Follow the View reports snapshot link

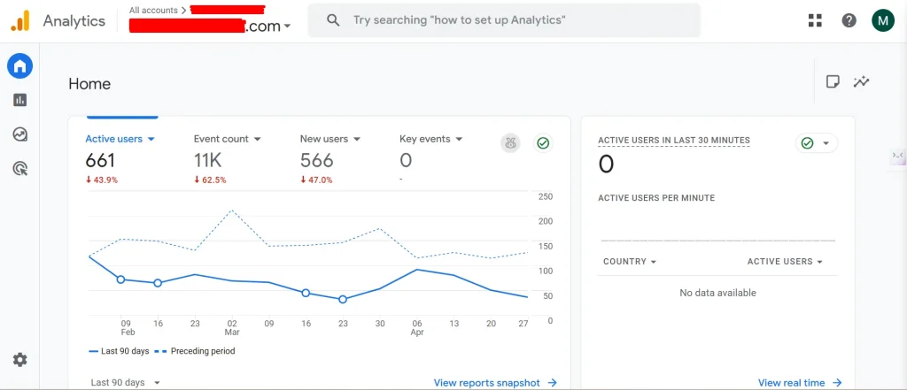(x=495, y=383)
